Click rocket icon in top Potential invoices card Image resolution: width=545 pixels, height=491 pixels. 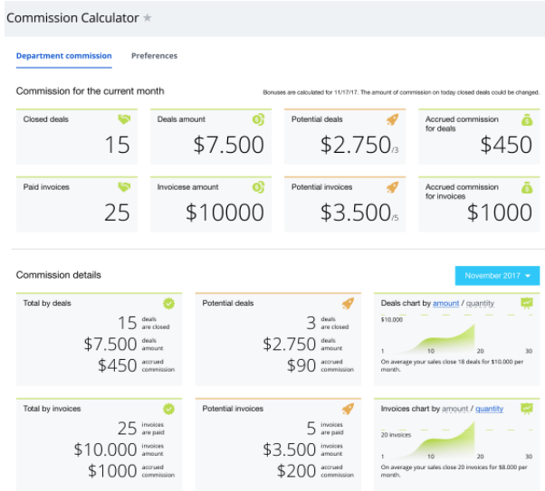point(392,187)
